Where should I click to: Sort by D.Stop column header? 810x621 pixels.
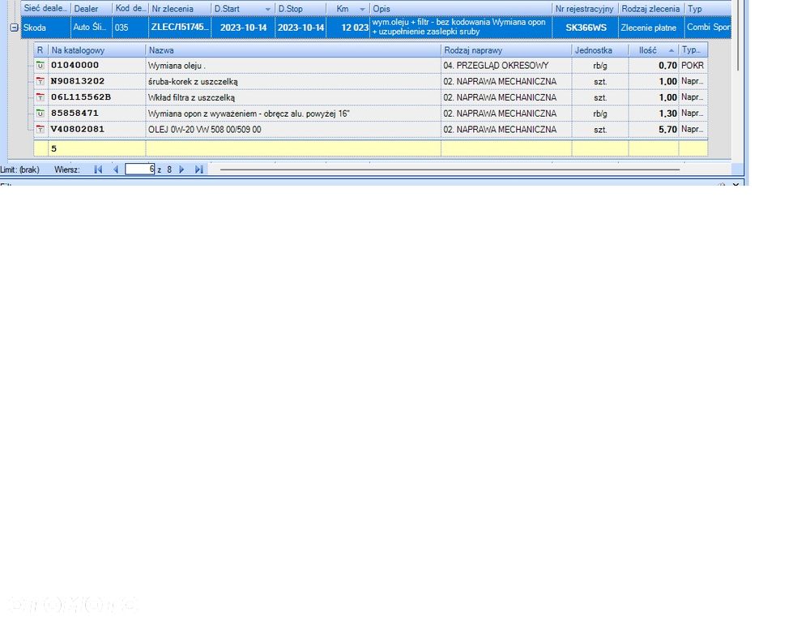coord(301,9)
